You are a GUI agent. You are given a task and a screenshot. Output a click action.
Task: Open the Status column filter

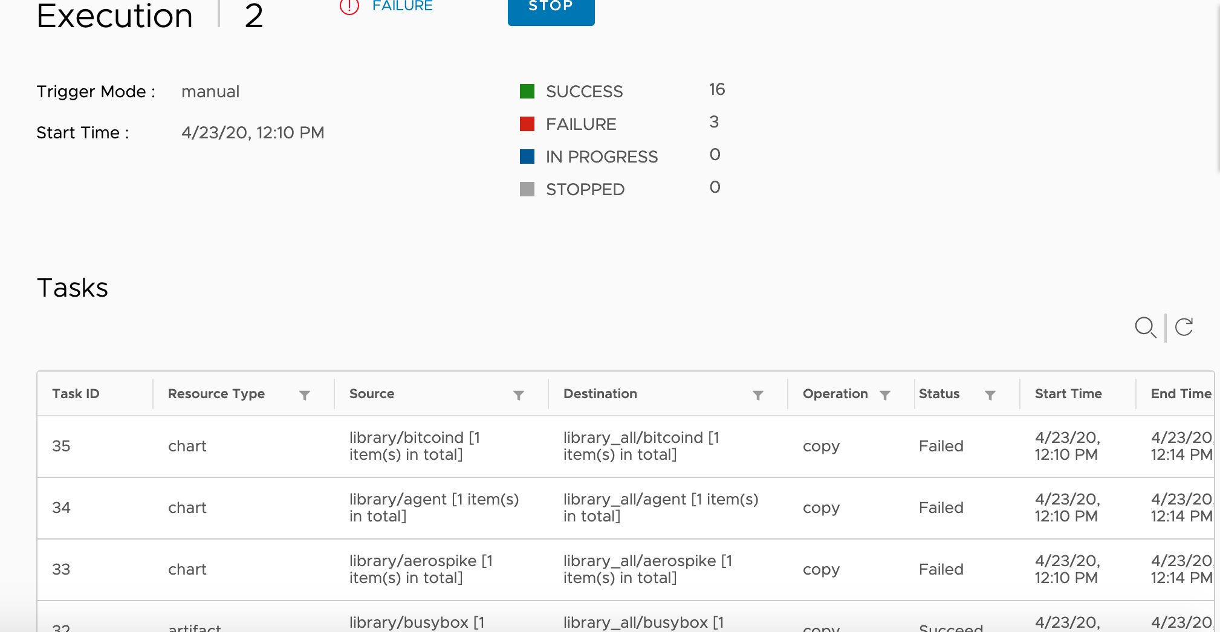[990, 395]
